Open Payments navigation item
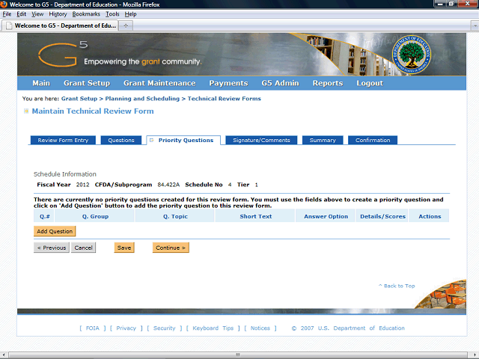Screen dimensions: 479x359 [228, 83]
